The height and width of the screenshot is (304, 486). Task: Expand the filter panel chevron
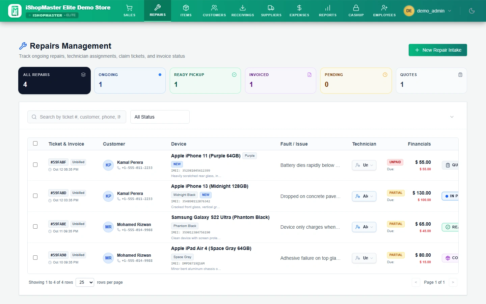[452, 117]
